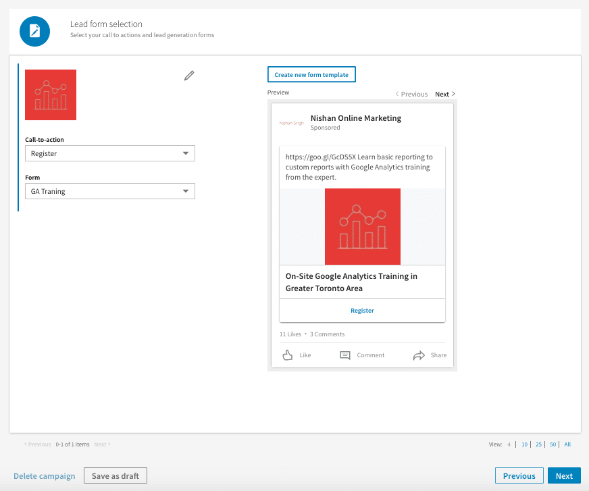Click the Like thumbs-up icon
The image size is (589, 491).
click(x=288, y=355)
